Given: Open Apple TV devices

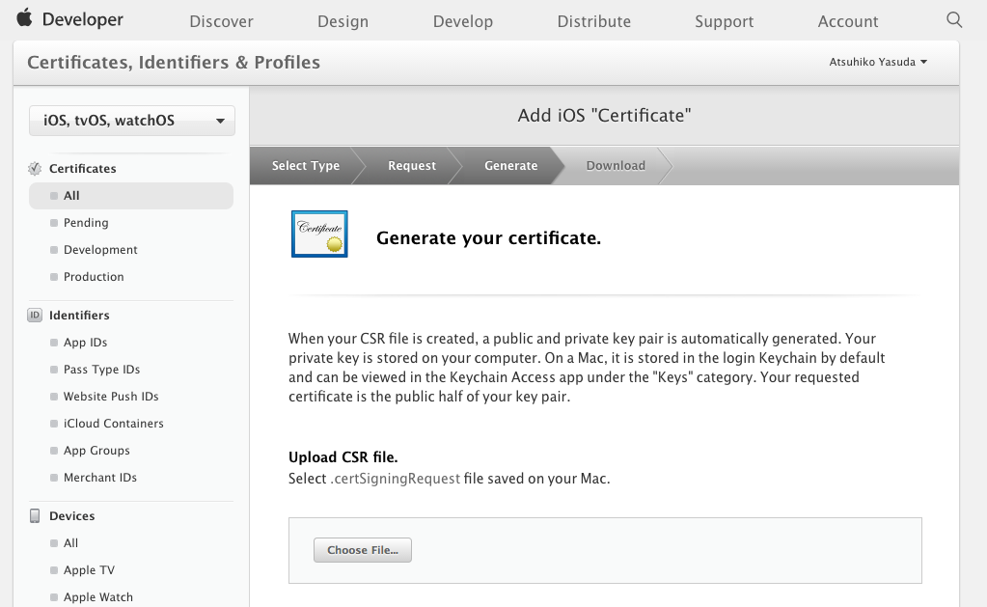Looking at the screenshot, I should coord(89,570).
